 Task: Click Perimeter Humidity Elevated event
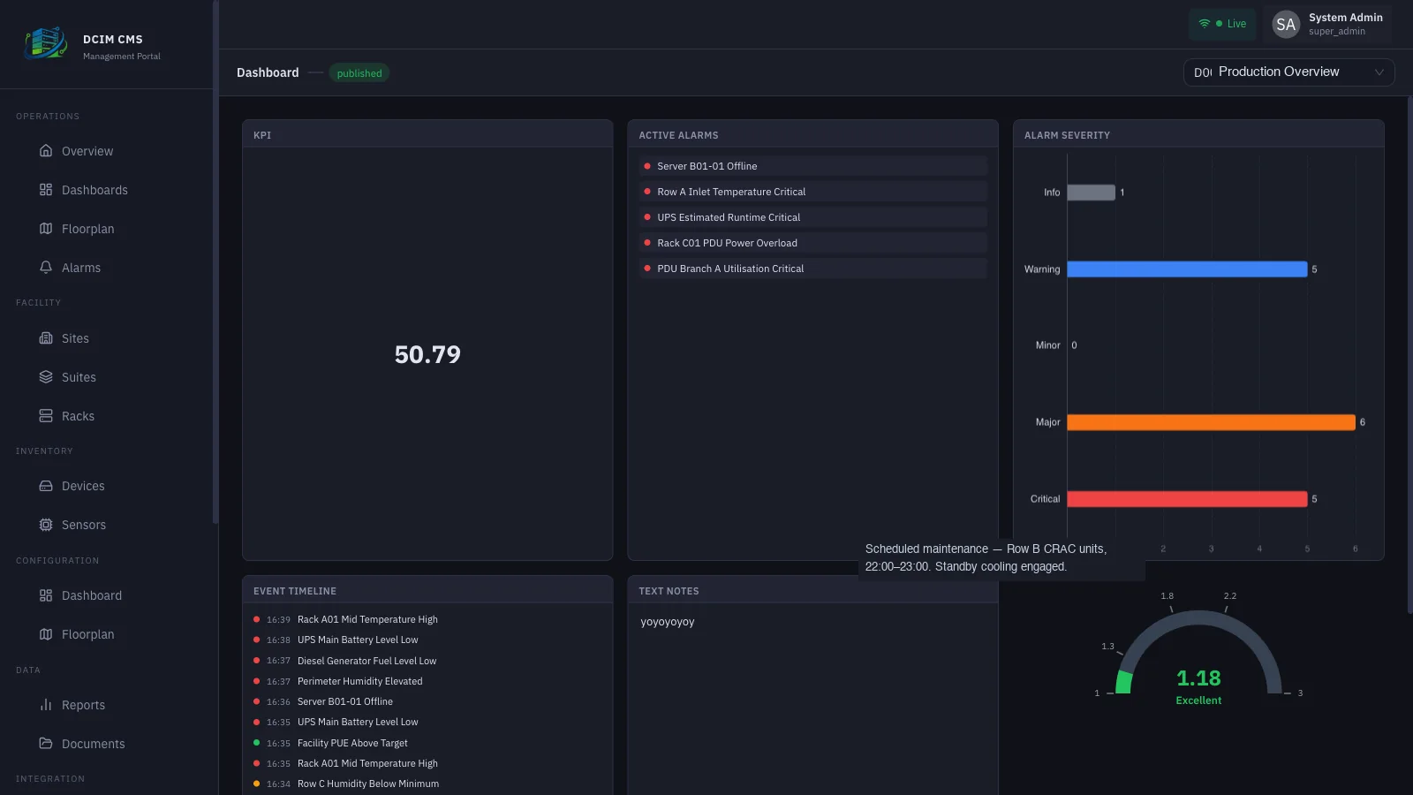(x=427, y=681)
